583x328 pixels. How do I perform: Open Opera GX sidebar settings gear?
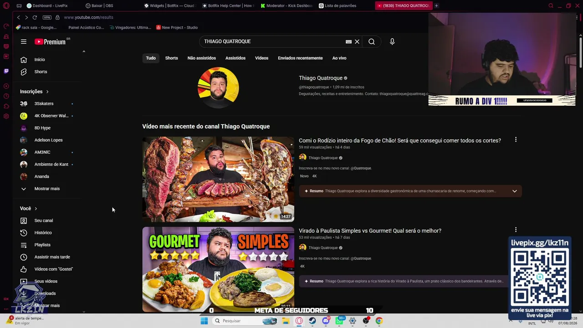6,116
